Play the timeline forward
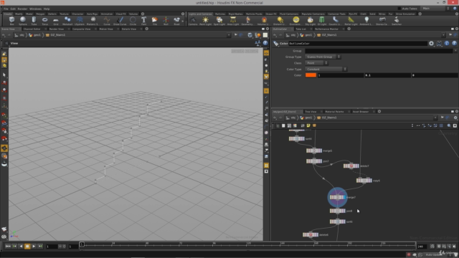 pos(34,247)
